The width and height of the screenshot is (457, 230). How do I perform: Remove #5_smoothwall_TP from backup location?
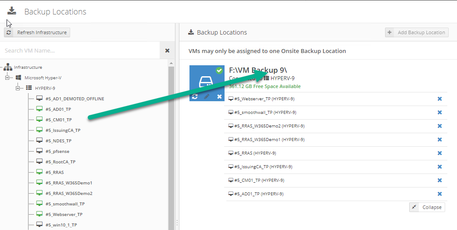(x=439, y=113)
